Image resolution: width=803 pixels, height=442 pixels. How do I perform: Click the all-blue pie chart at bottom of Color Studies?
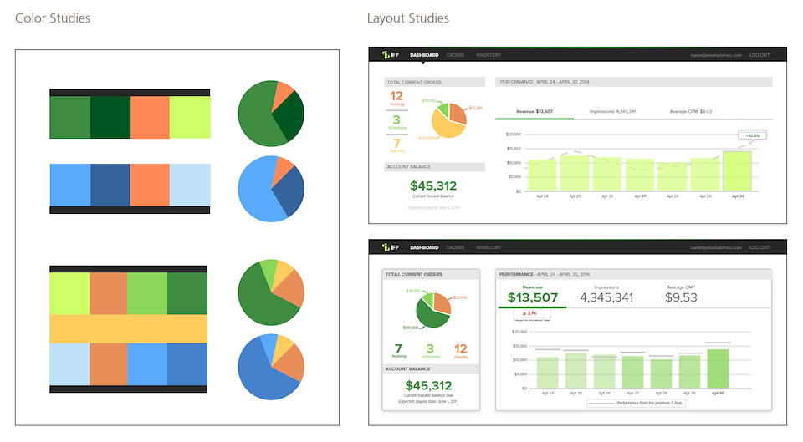click(271, 366)
